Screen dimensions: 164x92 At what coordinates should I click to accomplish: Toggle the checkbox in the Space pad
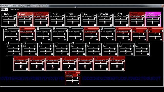(78, 84)
